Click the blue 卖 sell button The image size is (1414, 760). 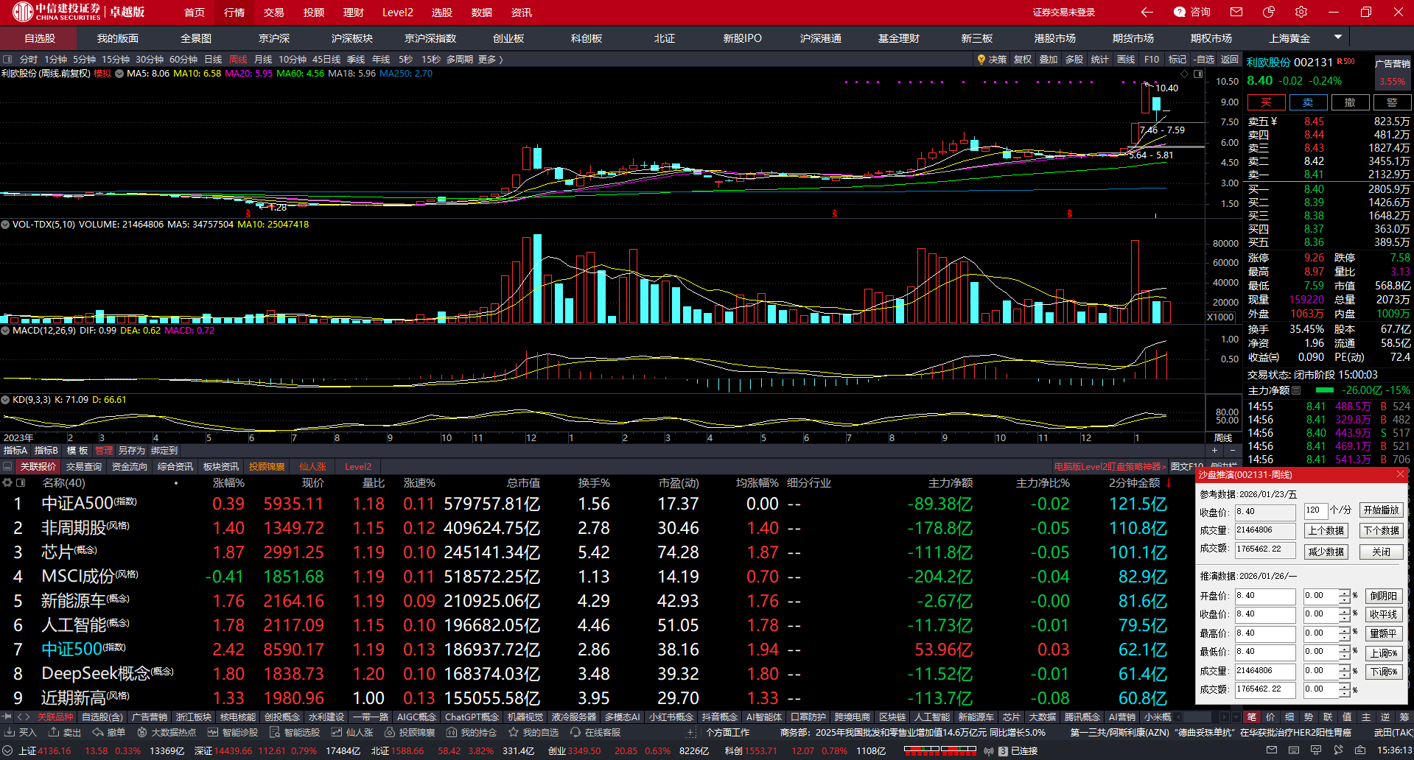1308,102
